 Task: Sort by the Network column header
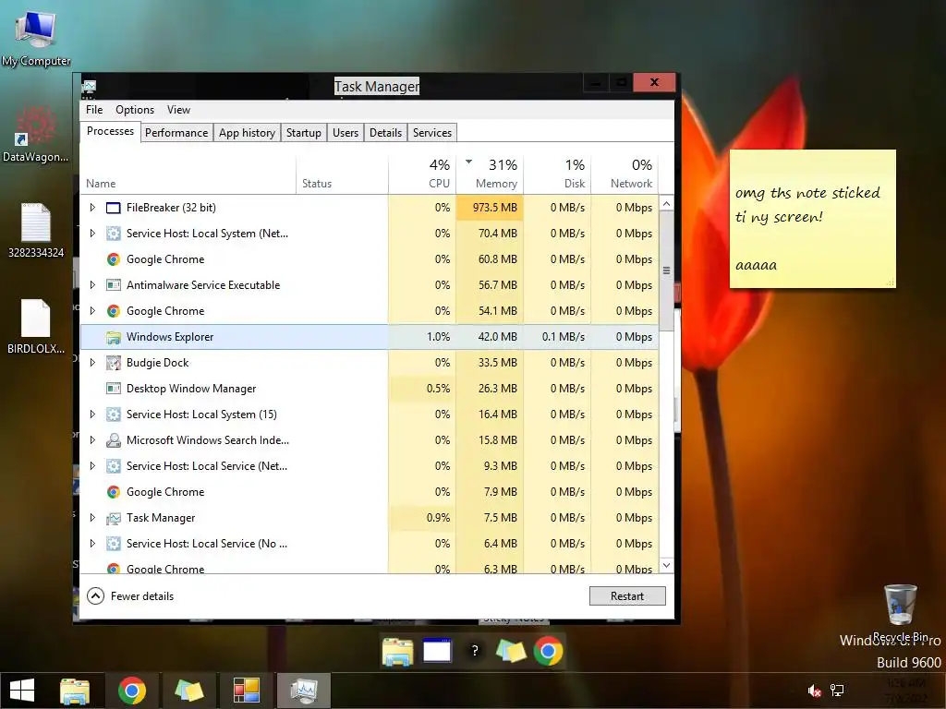tap(625, 174)
